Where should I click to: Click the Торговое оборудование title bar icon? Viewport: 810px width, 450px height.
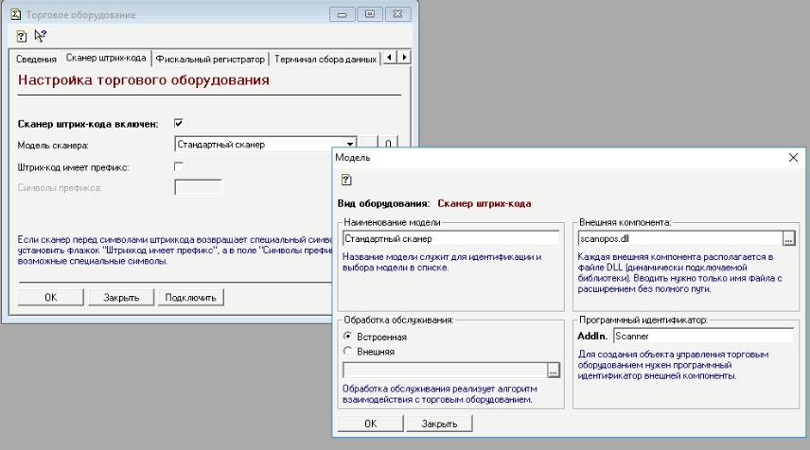click(15, 15)
